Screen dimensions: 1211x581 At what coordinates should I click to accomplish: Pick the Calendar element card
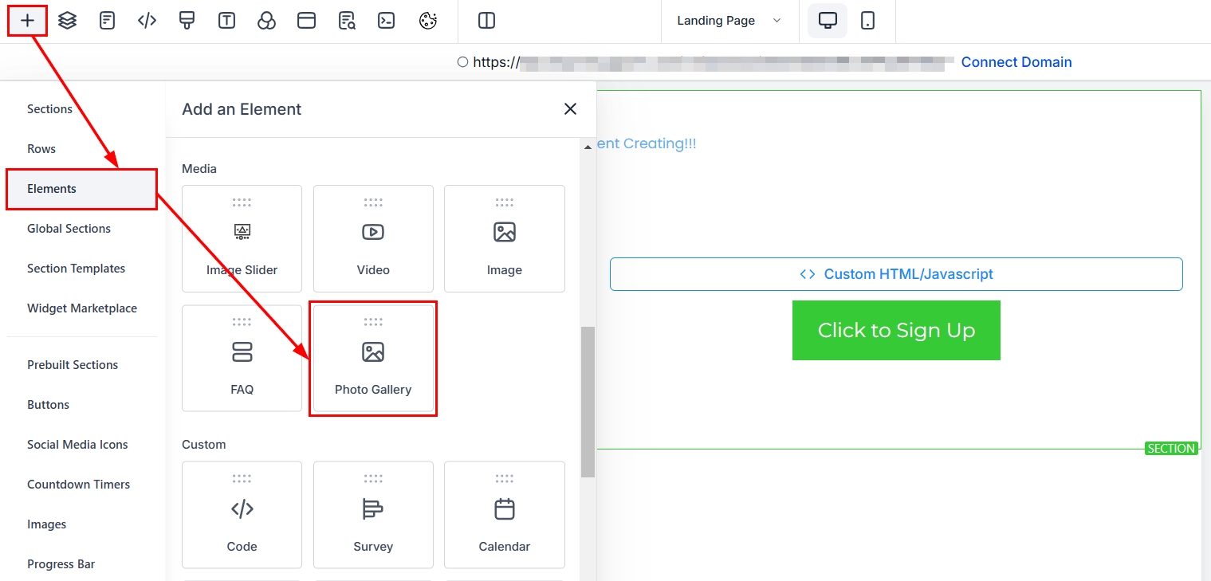click(505, 515)
